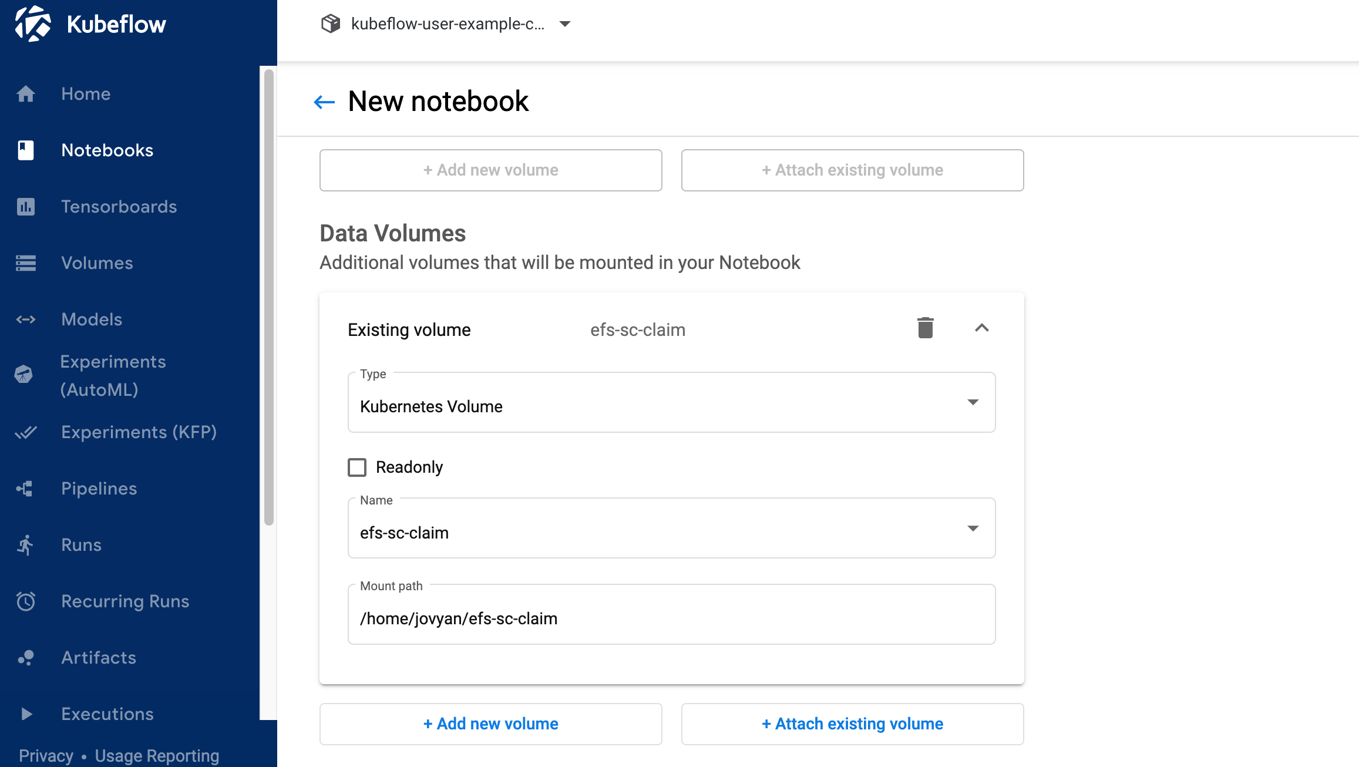Click the sidebar vertical scrollbar

pyautogui.click(x=269, y=297)
